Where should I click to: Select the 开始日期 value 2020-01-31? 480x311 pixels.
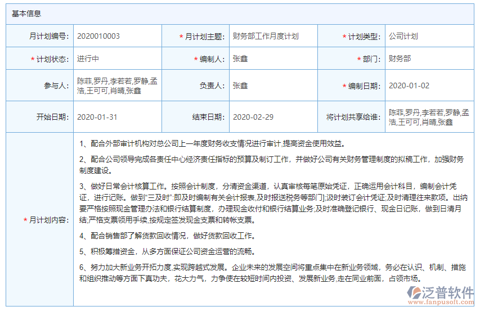pos(97,117)
